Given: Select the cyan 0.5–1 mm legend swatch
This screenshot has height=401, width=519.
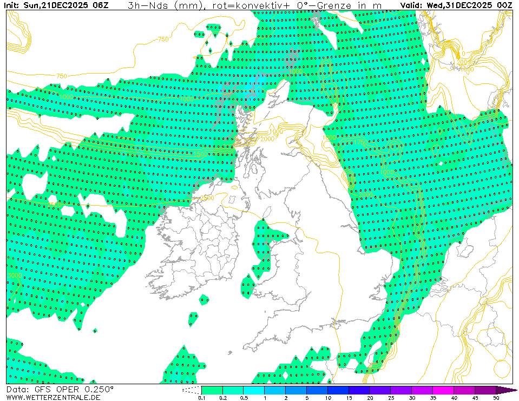Looking at the screenshot, I should (254, 390).
